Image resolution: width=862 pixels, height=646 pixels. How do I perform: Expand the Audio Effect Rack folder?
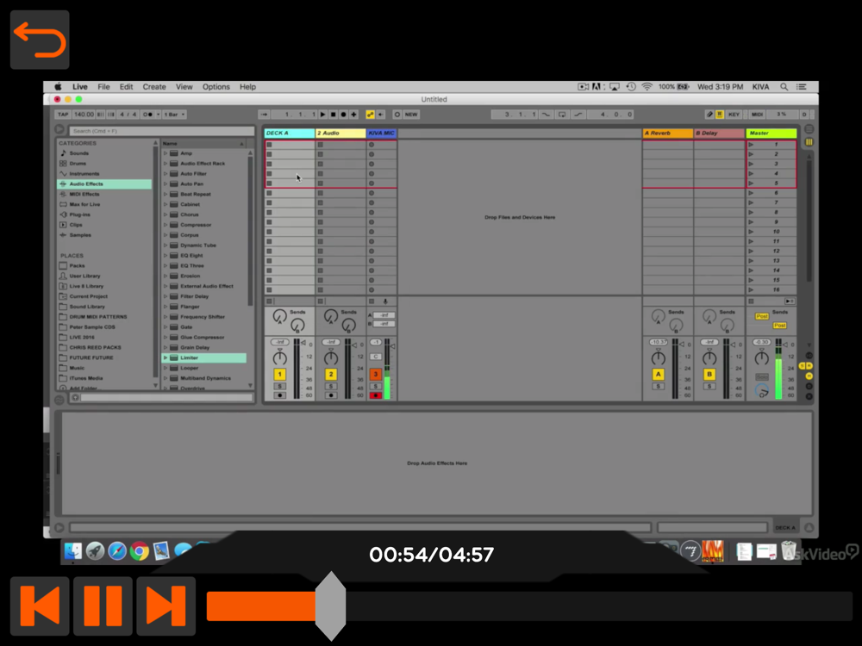click(165, 163)
